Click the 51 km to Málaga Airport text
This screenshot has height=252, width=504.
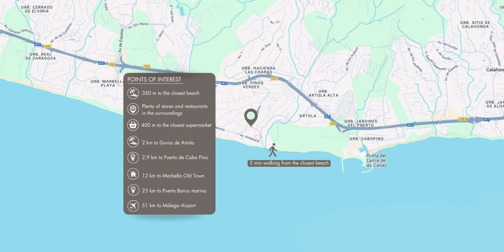(169, 206)
